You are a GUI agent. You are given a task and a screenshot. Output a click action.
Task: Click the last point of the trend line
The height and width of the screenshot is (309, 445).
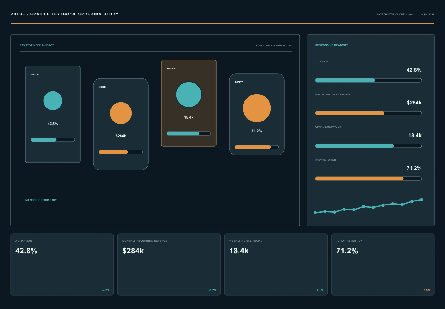pyautogui.click(x=422, y=200)
